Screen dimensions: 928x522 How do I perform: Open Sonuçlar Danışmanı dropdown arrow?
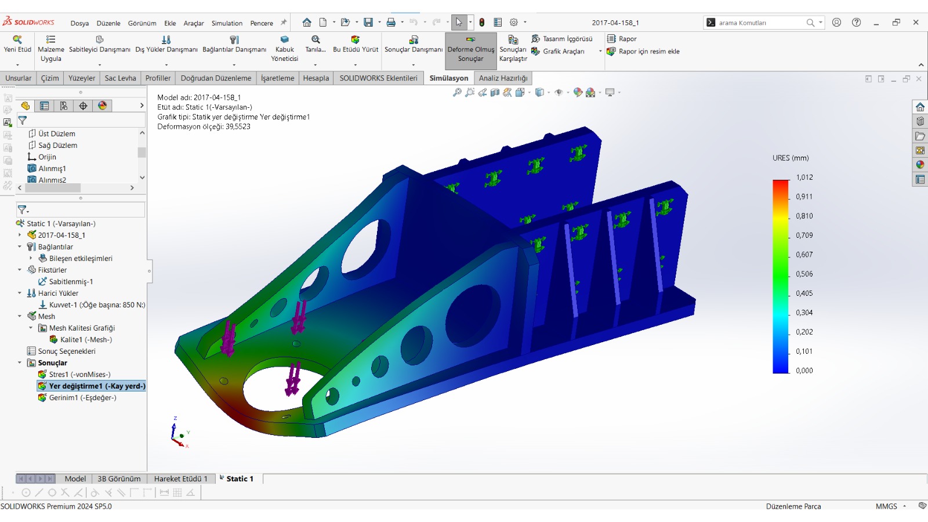point(414,65)
